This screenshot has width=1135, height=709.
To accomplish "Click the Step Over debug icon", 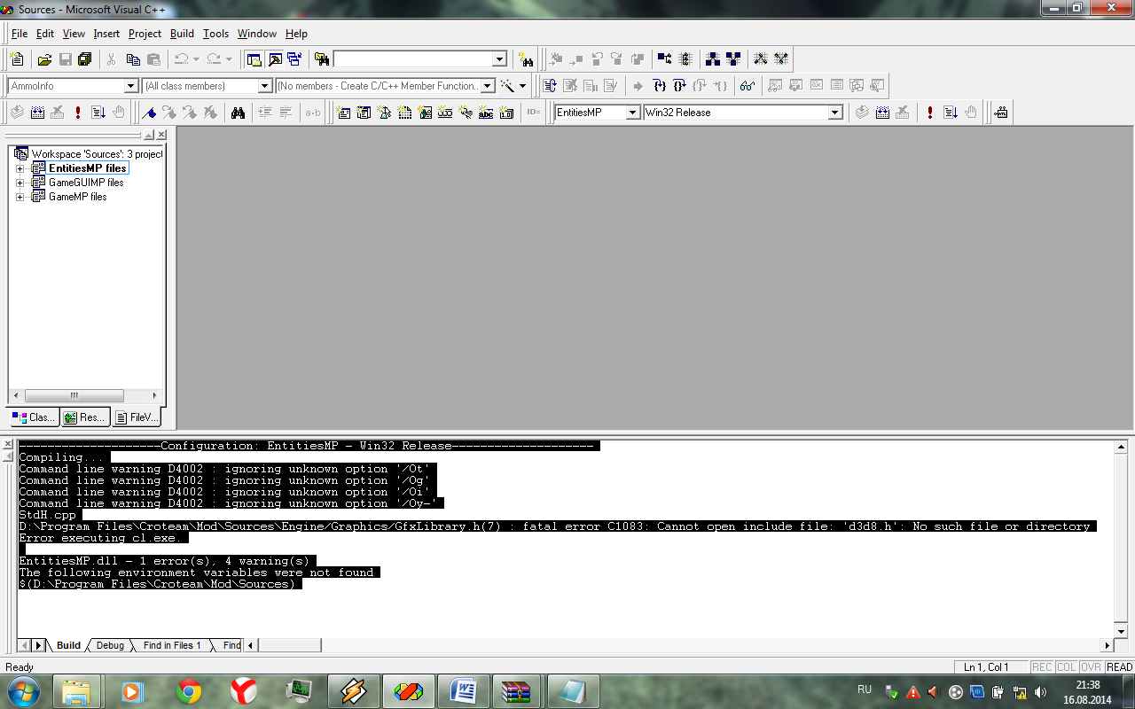I will point(679,86).
